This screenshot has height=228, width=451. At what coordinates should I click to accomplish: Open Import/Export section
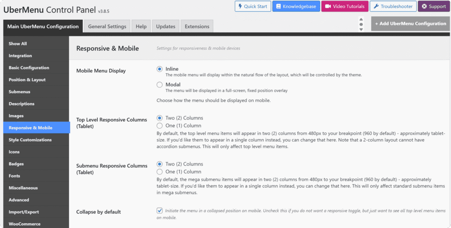pos(36,212)
